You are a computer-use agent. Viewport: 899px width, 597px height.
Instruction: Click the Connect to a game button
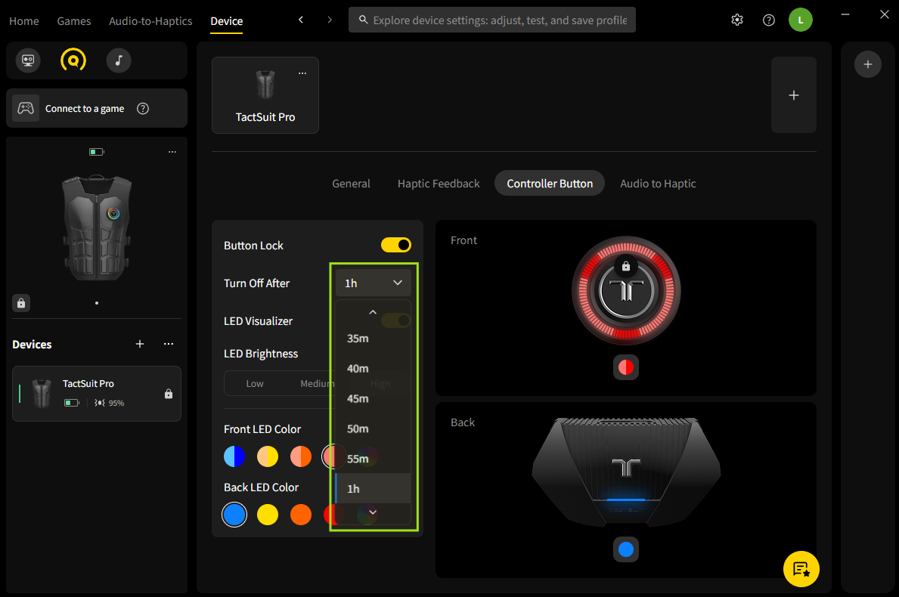pyautogui.click(x=97, y=108)
